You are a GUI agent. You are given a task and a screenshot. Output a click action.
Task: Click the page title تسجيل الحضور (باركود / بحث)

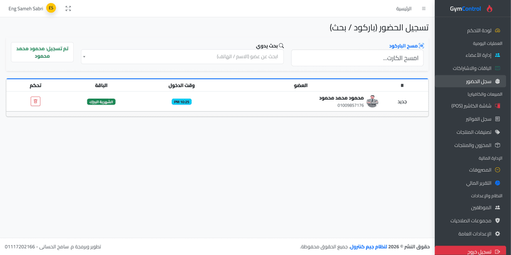(379, 28)
